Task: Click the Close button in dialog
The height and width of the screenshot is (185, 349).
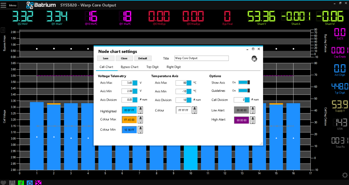Action: (x=124, y=58)
